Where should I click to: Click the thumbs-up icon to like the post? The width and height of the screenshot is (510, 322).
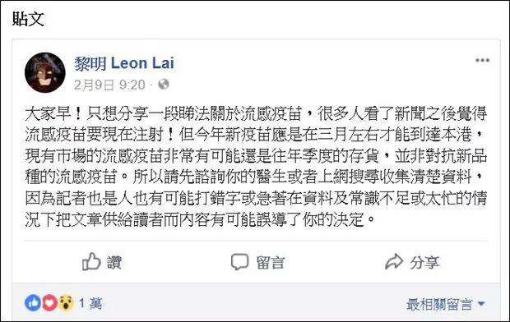tap(91, 261)
